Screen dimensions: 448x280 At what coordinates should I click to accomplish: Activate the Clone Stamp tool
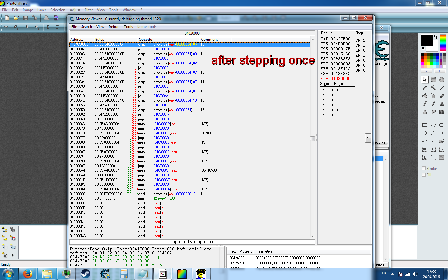click(442, 104)
